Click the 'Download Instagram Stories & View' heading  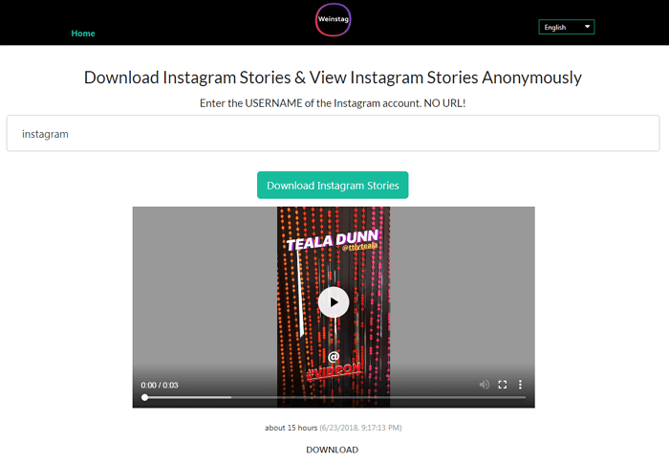(x=195, y=77)
